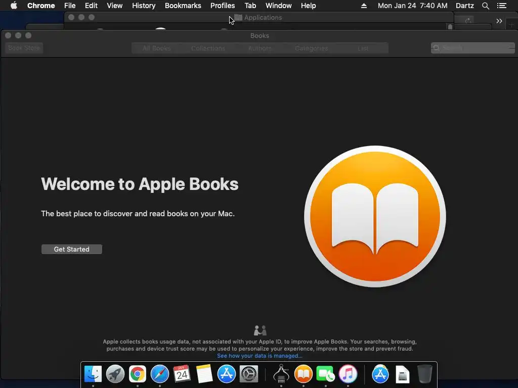Open the Window menu
518x388 pixels.
pyautogui.click(x=279, y=6)
